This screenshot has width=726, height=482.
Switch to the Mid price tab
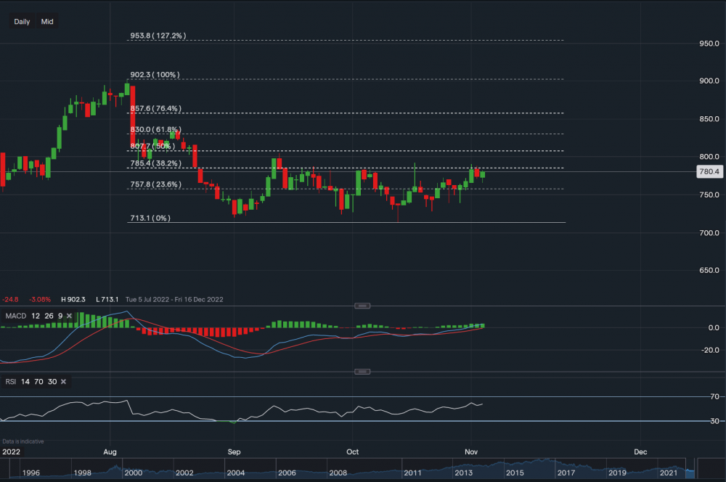tap(46, 21)
